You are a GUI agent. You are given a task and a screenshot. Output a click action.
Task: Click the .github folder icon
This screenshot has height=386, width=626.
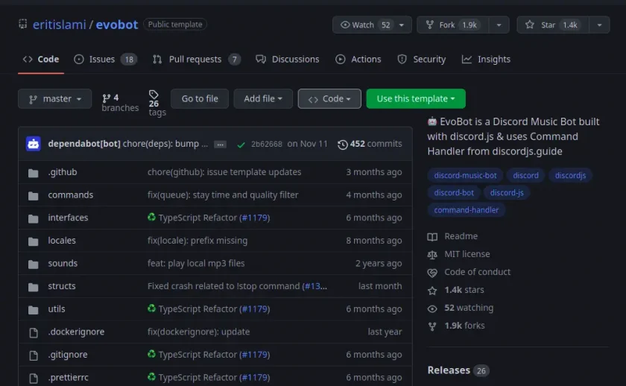coord(33,173)
